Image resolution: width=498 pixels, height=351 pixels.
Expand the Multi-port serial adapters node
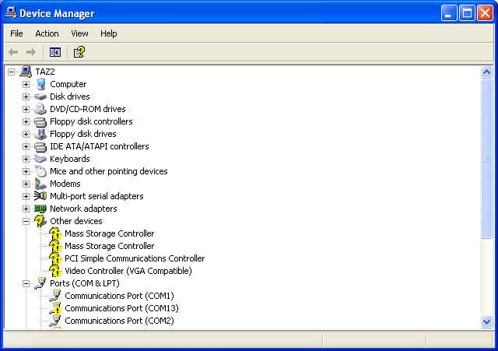tap(26, 196)
